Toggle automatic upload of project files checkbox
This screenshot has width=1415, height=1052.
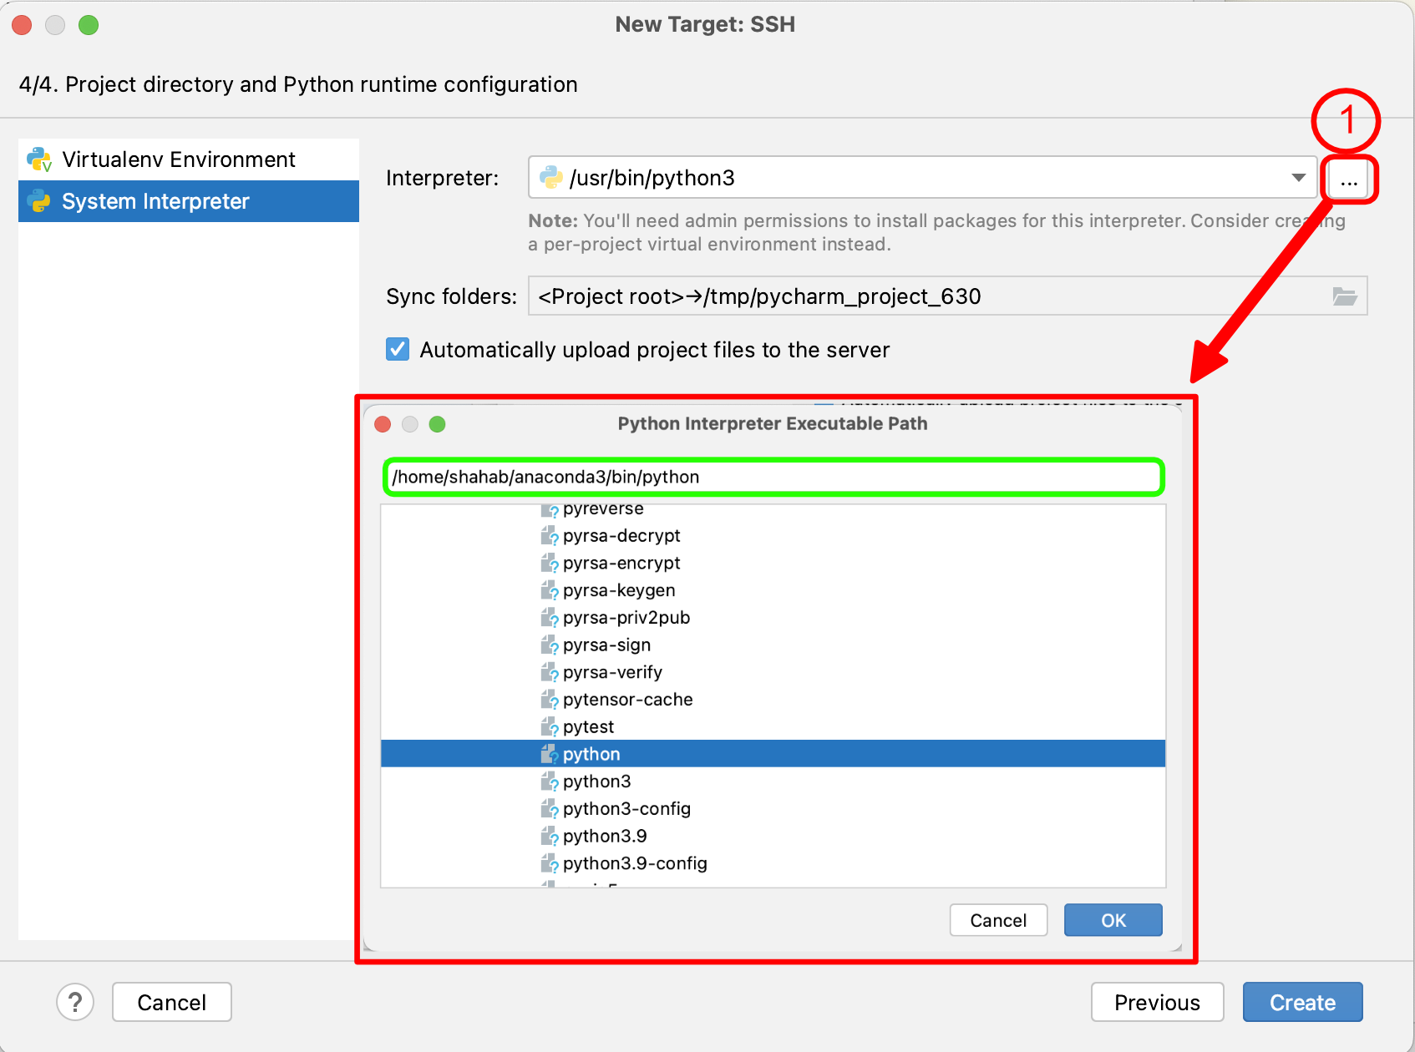point(398,349)
